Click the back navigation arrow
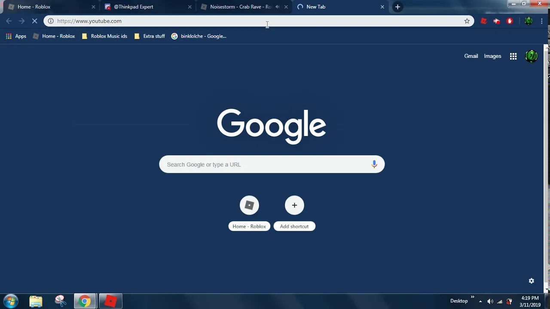Viewport: 550px width, 309px height. click(9, 21)
